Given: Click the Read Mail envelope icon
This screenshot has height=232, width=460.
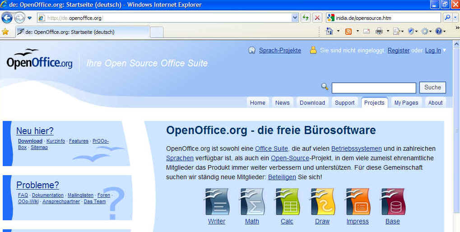Looking at the screenshot, I should pos(367,31).
